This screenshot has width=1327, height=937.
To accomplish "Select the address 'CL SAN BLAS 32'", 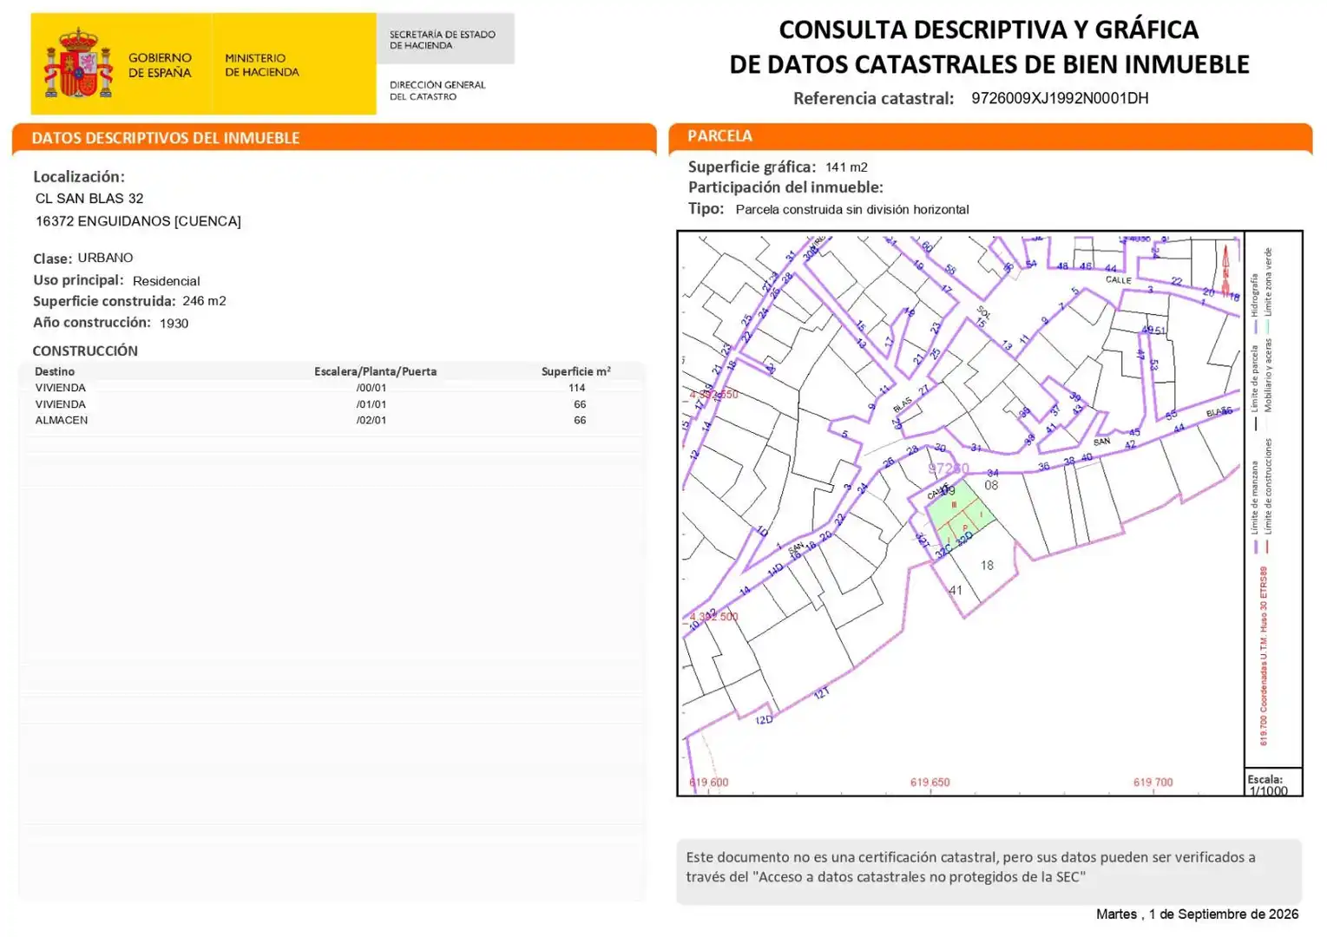I will point(89,199).
